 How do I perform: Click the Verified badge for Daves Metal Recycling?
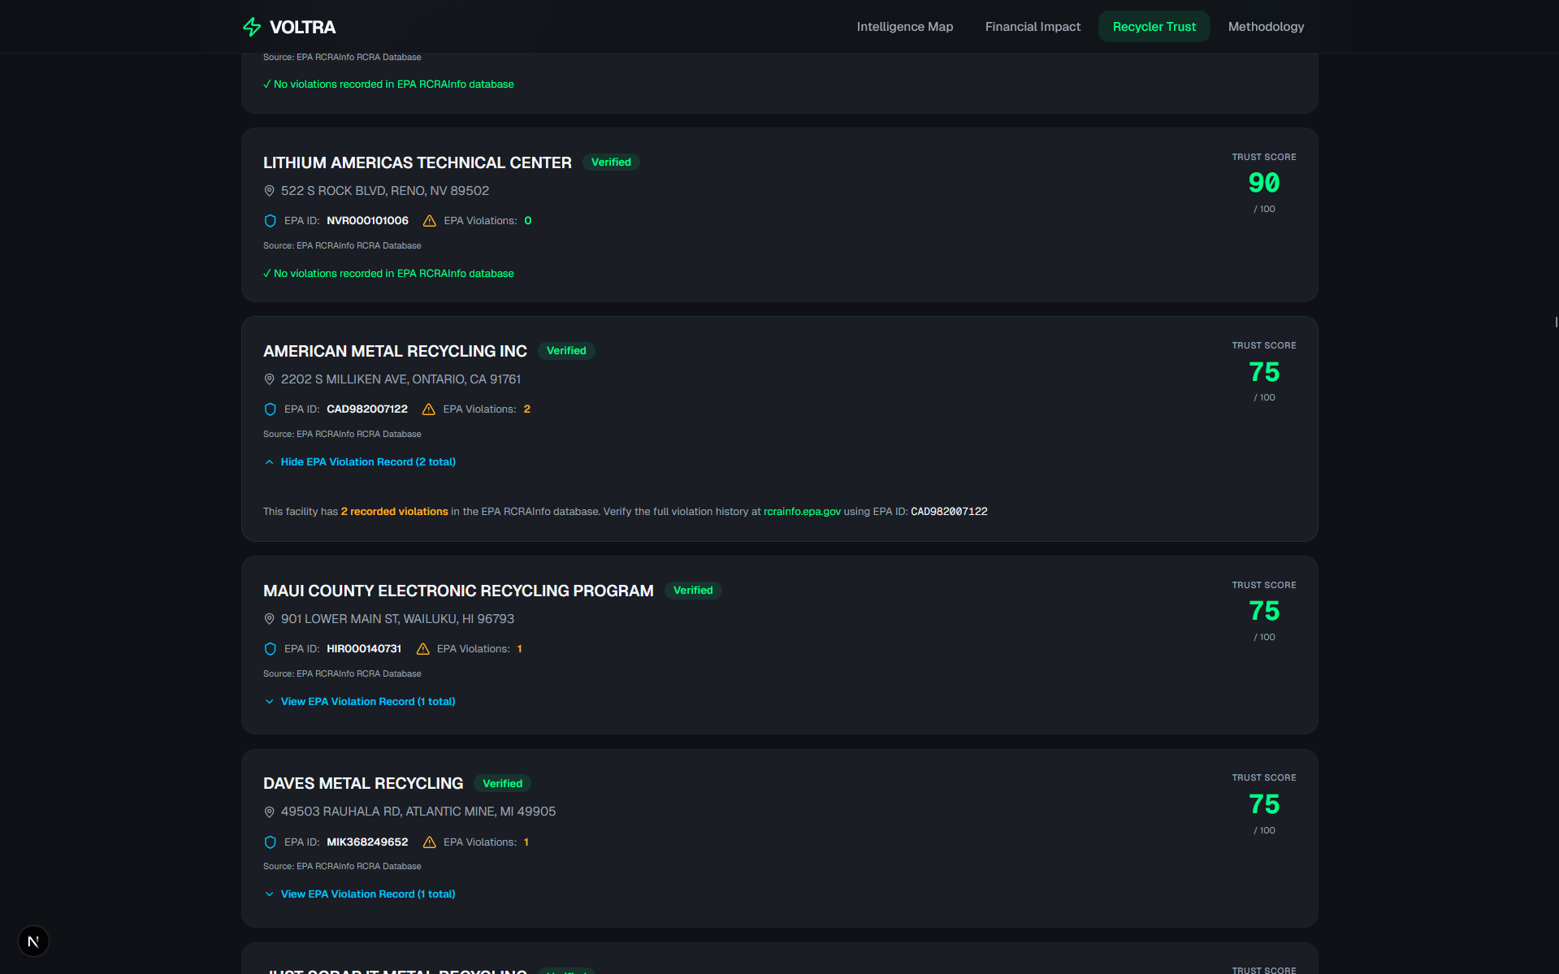coord(502,784)
